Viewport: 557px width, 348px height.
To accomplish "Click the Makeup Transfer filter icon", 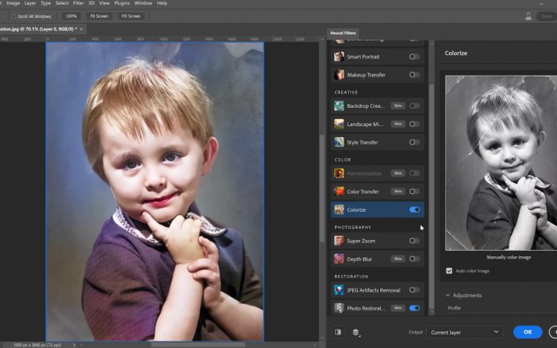I will 339,74.
